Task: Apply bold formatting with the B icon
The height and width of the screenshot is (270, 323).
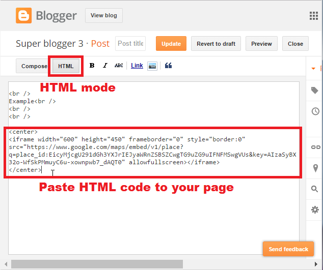Action: 92,66
